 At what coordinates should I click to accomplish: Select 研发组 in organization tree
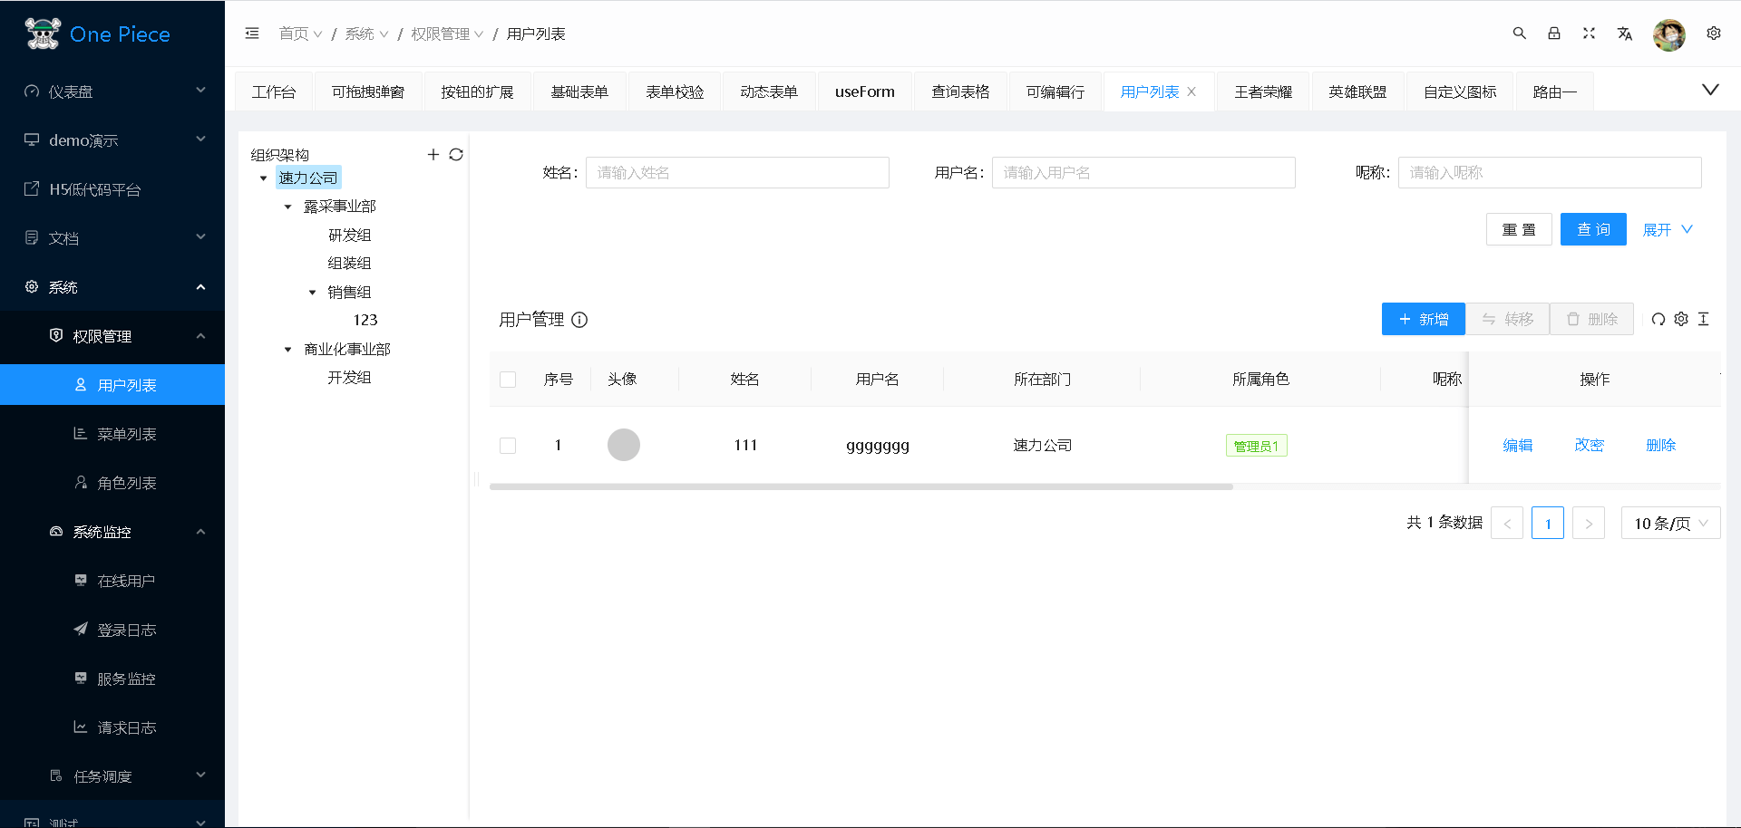click(x=349, y=236)
